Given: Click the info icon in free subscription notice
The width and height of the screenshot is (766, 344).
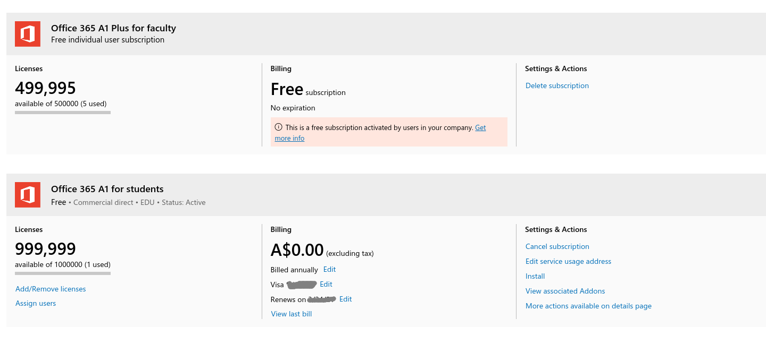Looking at the screenshot, I should pos(278,127).
